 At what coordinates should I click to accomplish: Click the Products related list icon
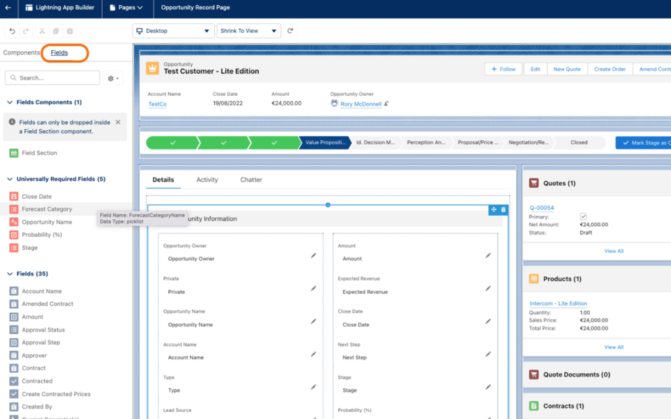click(533, 279)
